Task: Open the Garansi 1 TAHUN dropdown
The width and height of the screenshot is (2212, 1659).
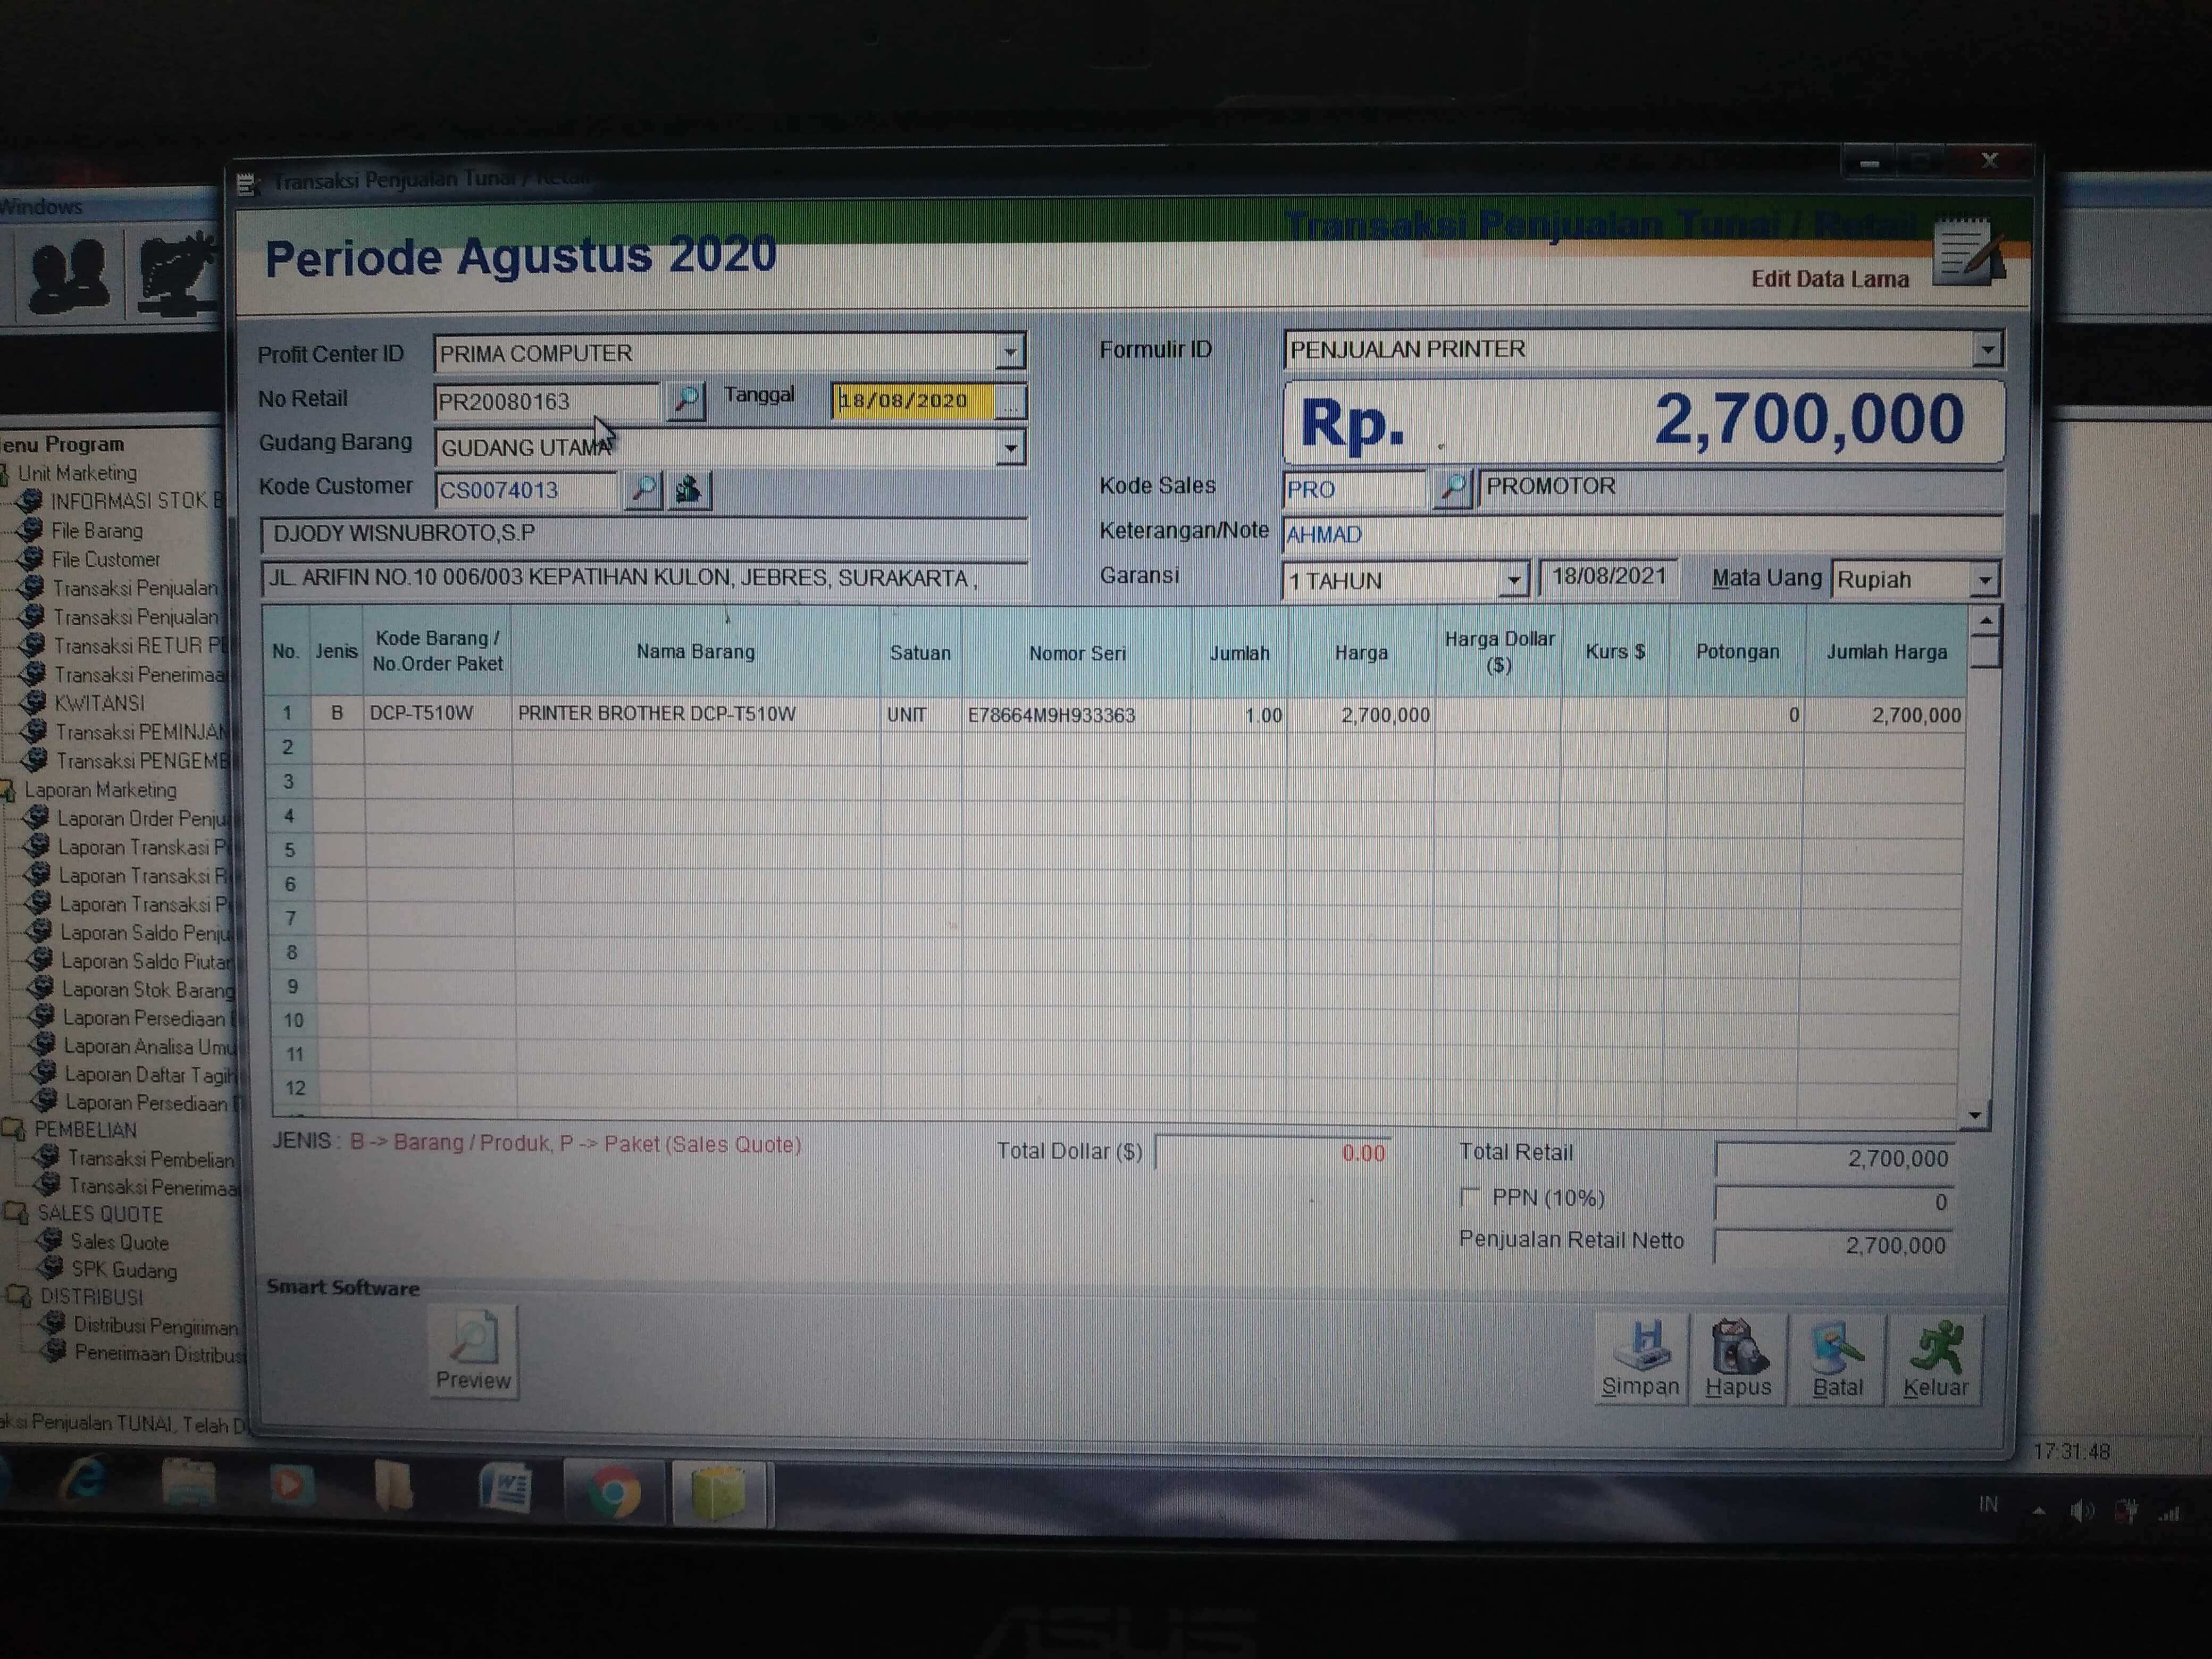Action: 1513,580
